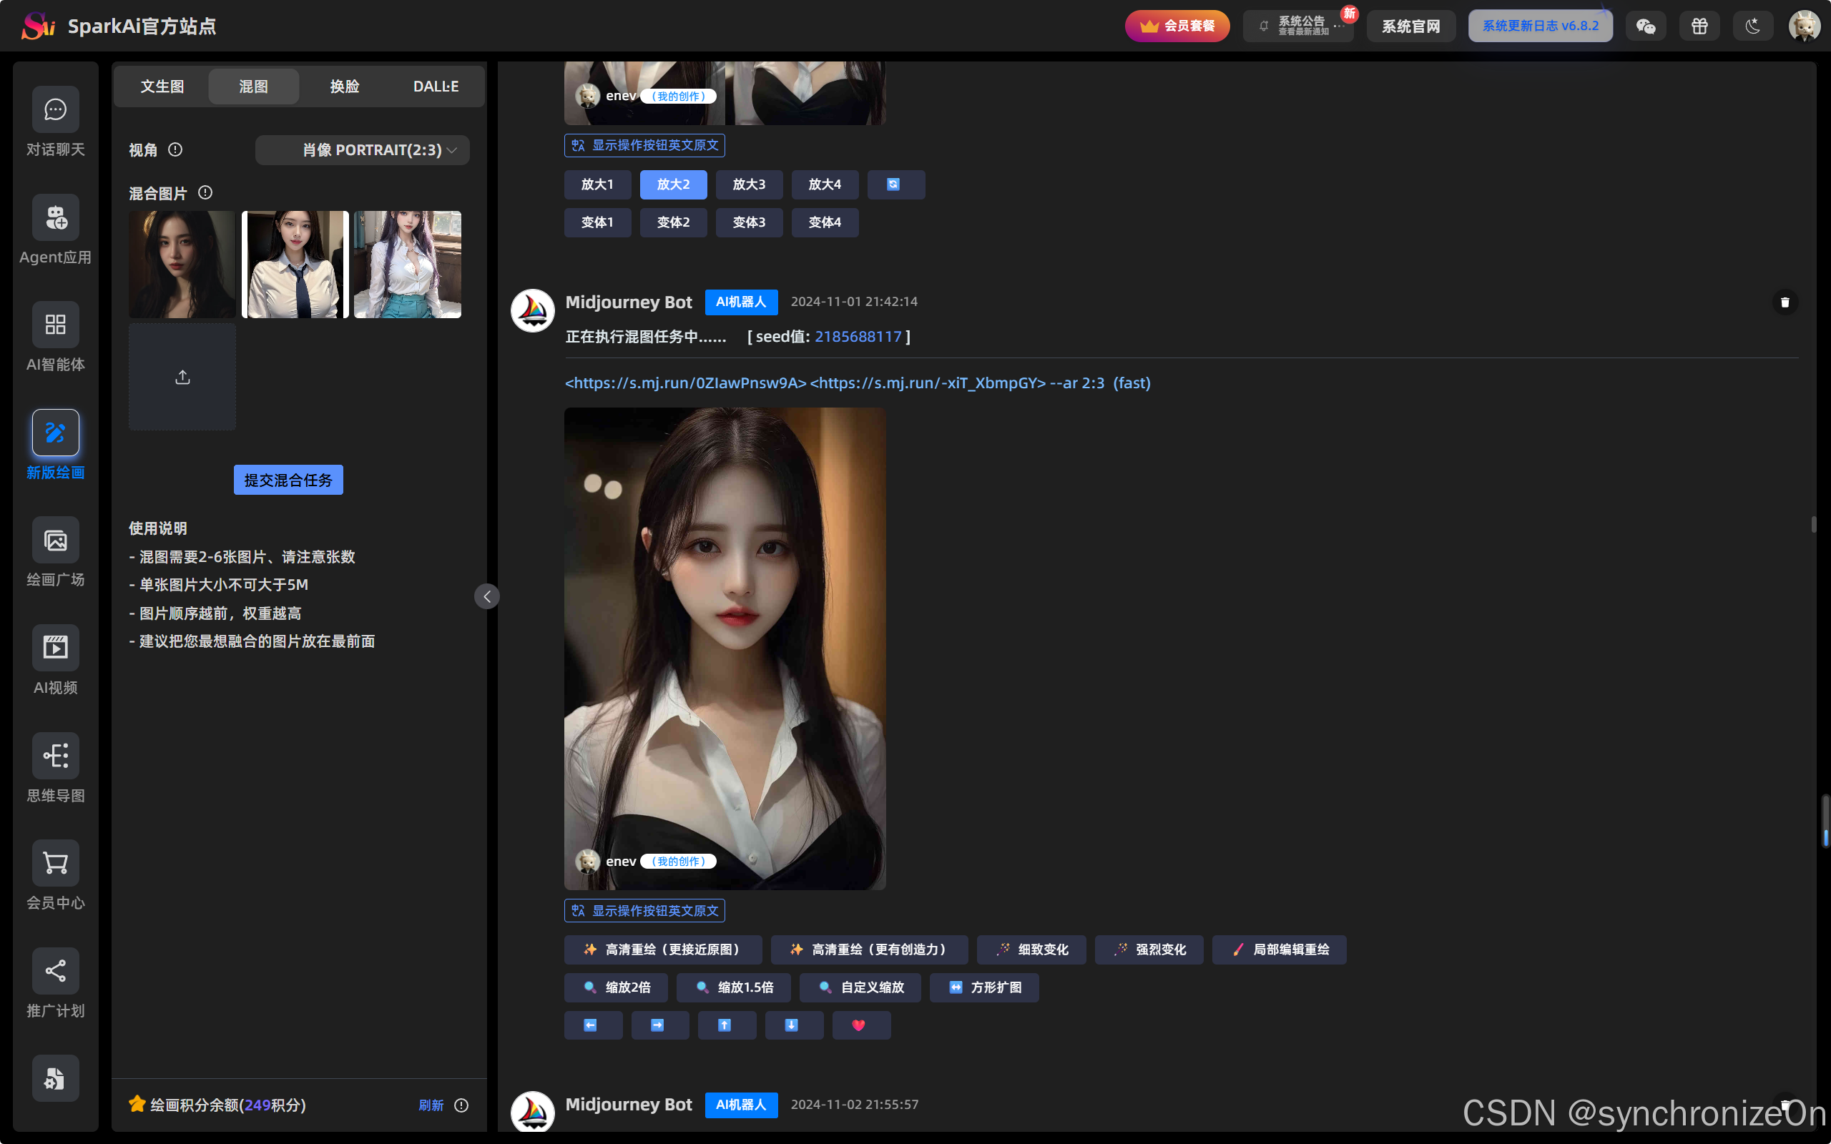Click the heart favorite button under image

860,1025
